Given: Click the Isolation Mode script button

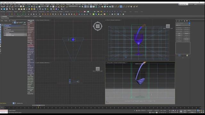Looking at the screenshot, I should (31, 88).
